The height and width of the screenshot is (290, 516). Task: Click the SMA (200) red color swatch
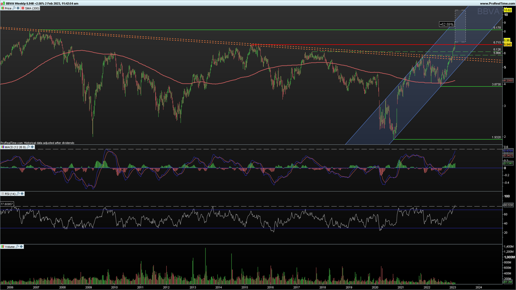tap(23, 8)
